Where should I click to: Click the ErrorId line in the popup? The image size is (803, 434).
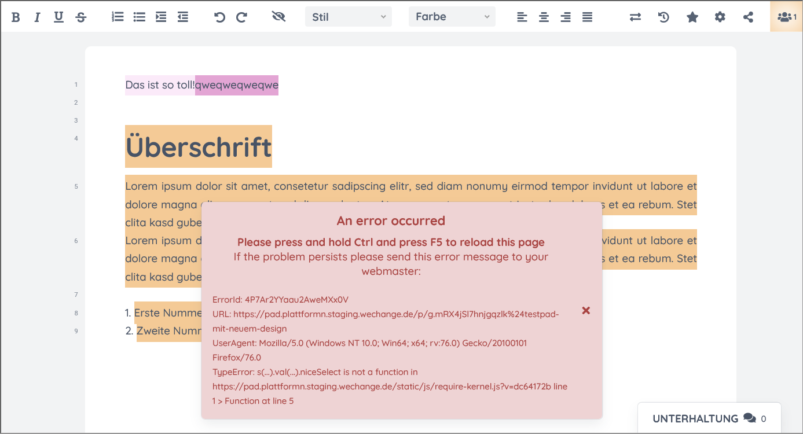pos(281,300)
